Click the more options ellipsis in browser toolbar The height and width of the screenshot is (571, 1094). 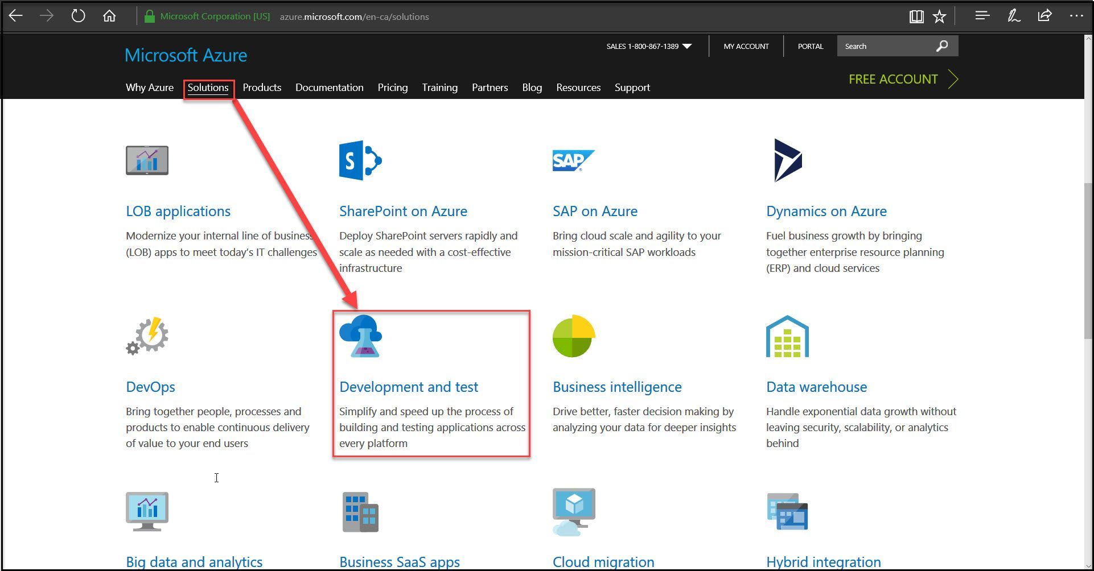coord(1077,16)
